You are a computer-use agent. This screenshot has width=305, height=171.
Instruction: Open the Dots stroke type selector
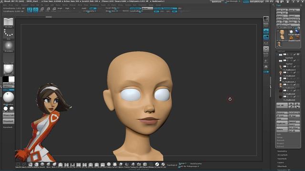9,34
